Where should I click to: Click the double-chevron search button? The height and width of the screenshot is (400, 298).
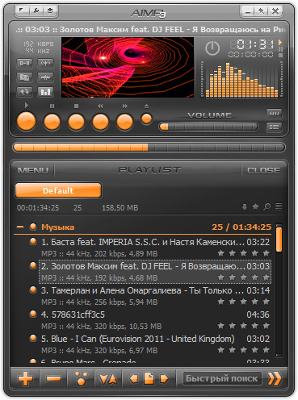tap(275, 378)
